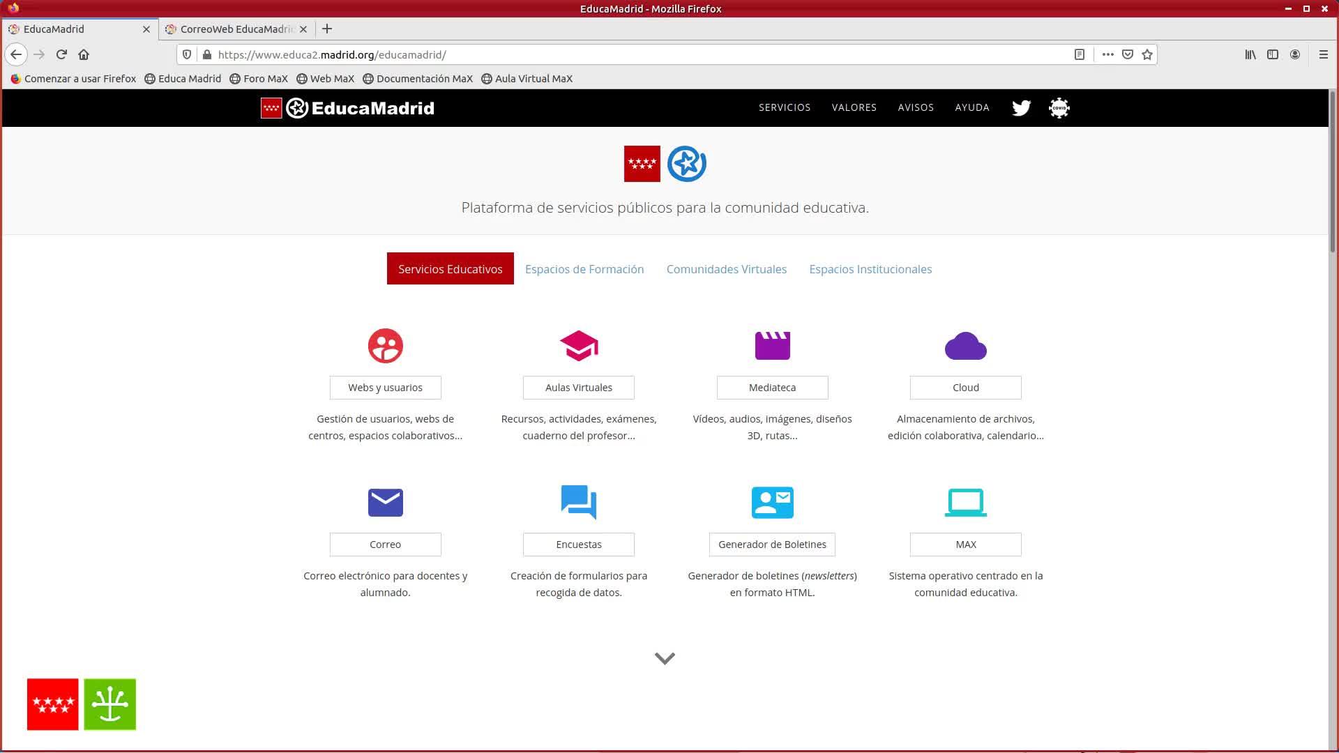Open the COVID virus icon link

click(x=1059, y=107)
